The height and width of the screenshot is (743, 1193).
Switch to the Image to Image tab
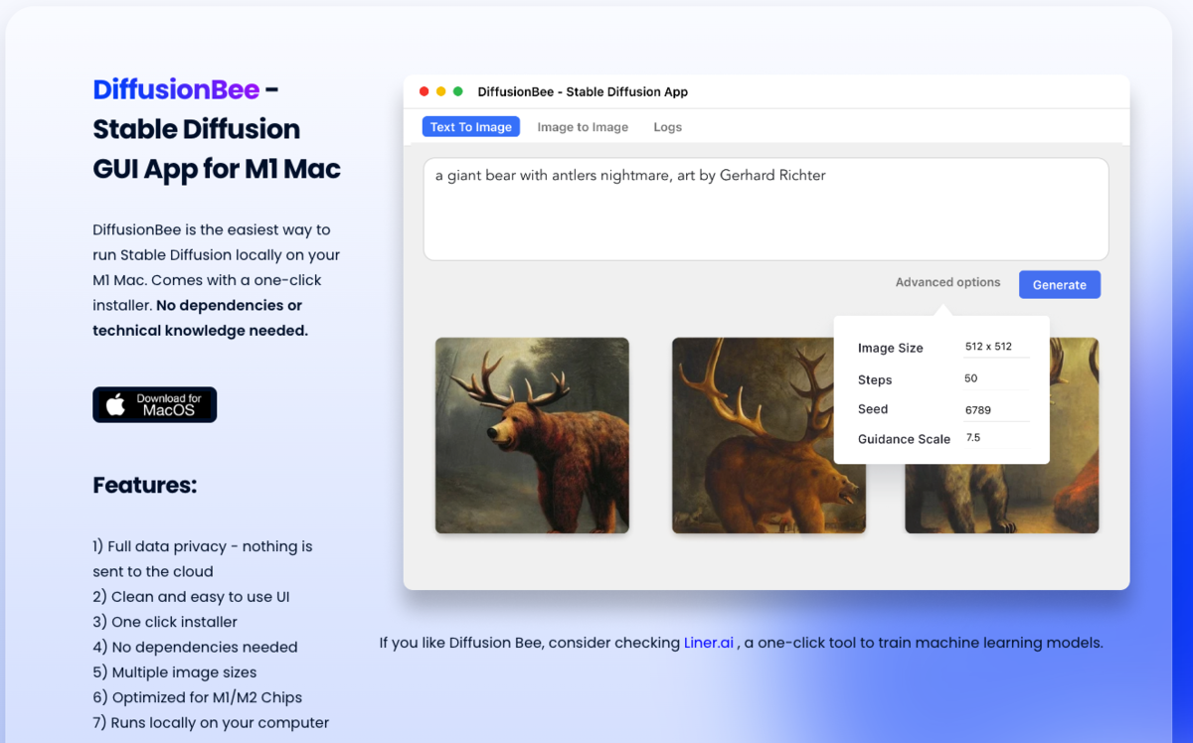(583, 126)
